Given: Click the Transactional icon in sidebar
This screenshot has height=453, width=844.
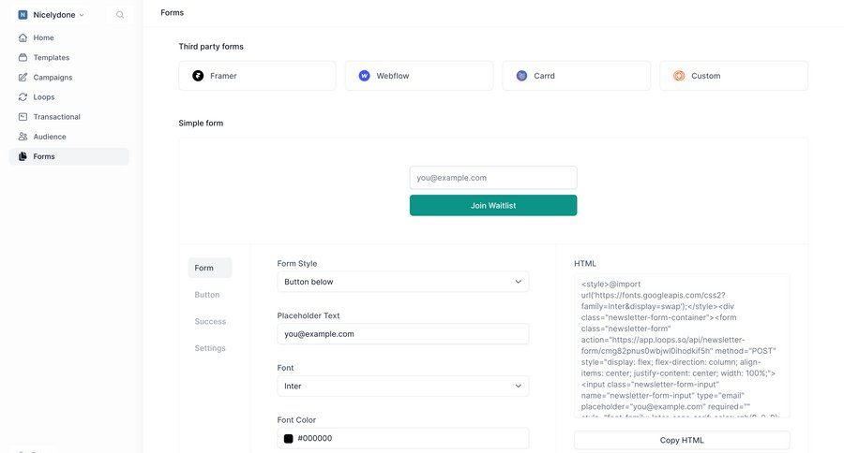Looking at the screenshot, I should point(23,117).
